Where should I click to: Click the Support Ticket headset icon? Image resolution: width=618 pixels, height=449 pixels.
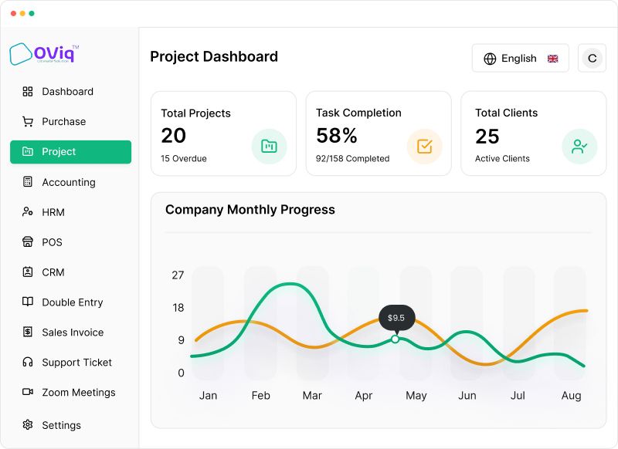28,362
